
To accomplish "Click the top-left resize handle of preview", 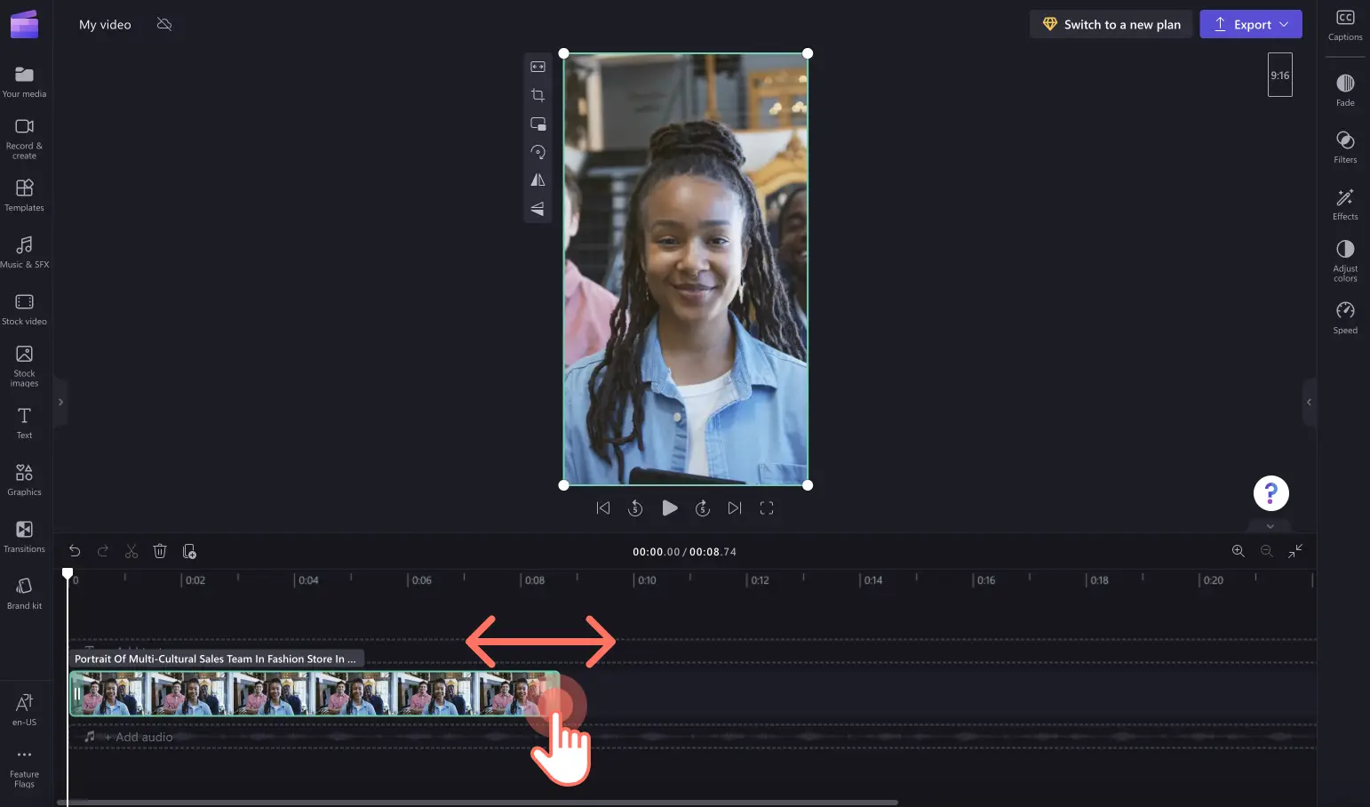I will (x=563, y=53).
